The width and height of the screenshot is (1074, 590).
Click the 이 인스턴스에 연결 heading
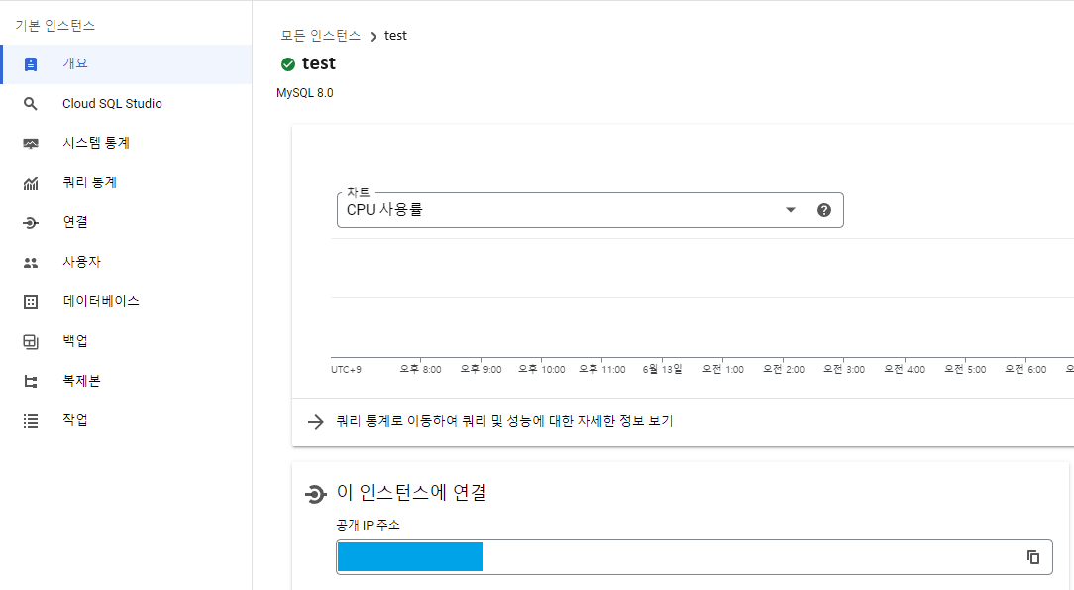[x=411, y=492]
